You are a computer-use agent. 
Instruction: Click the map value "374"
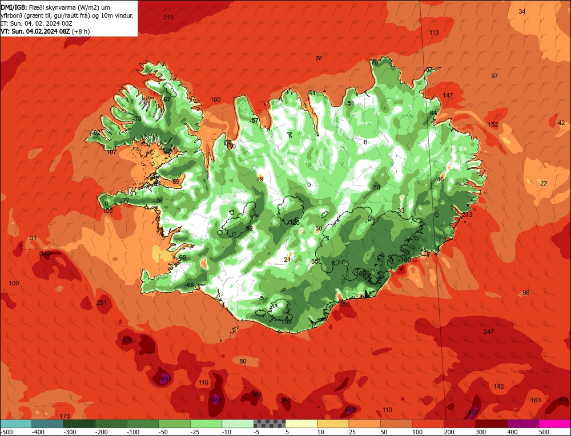click(563, 400)
